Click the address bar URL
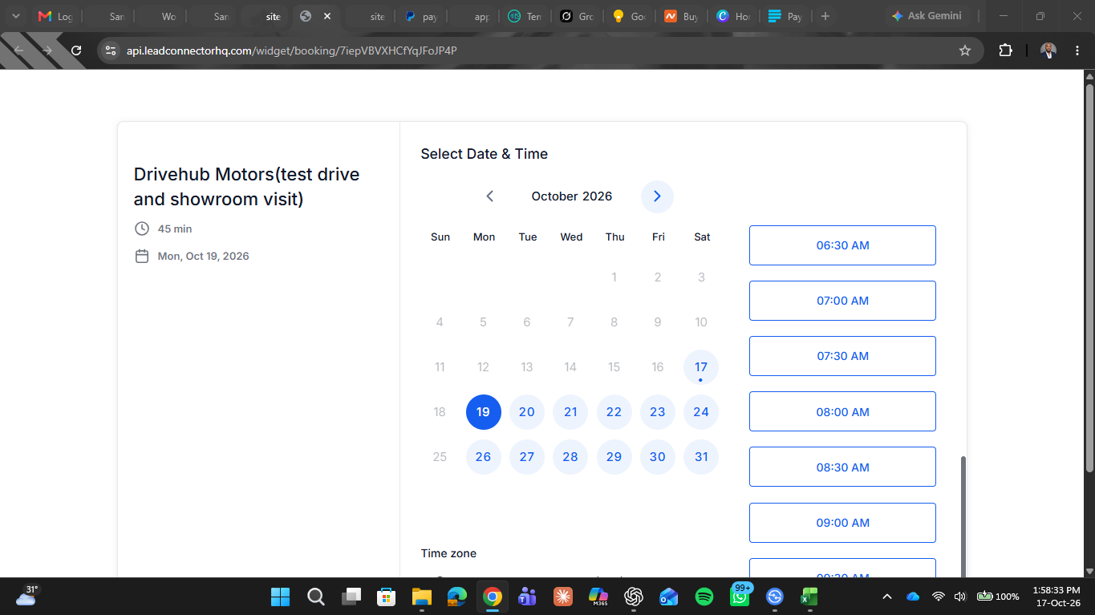Screen dimensions: 1095x615 [x=292, y=51]
